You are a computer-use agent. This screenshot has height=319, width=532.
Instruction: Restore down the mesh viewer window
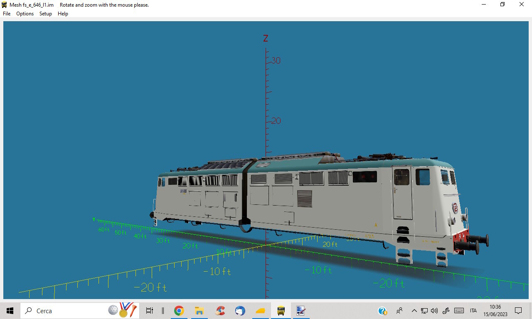(502, 5)
